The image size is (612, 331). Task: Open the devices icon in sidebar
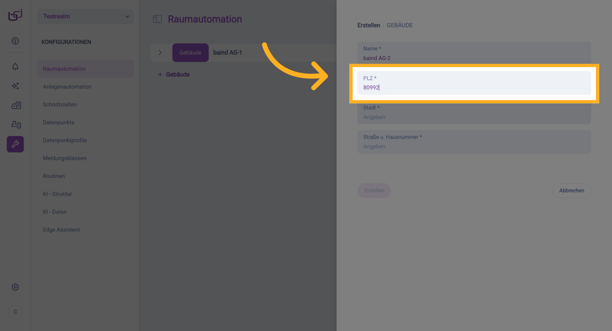[x=16, y=124]
